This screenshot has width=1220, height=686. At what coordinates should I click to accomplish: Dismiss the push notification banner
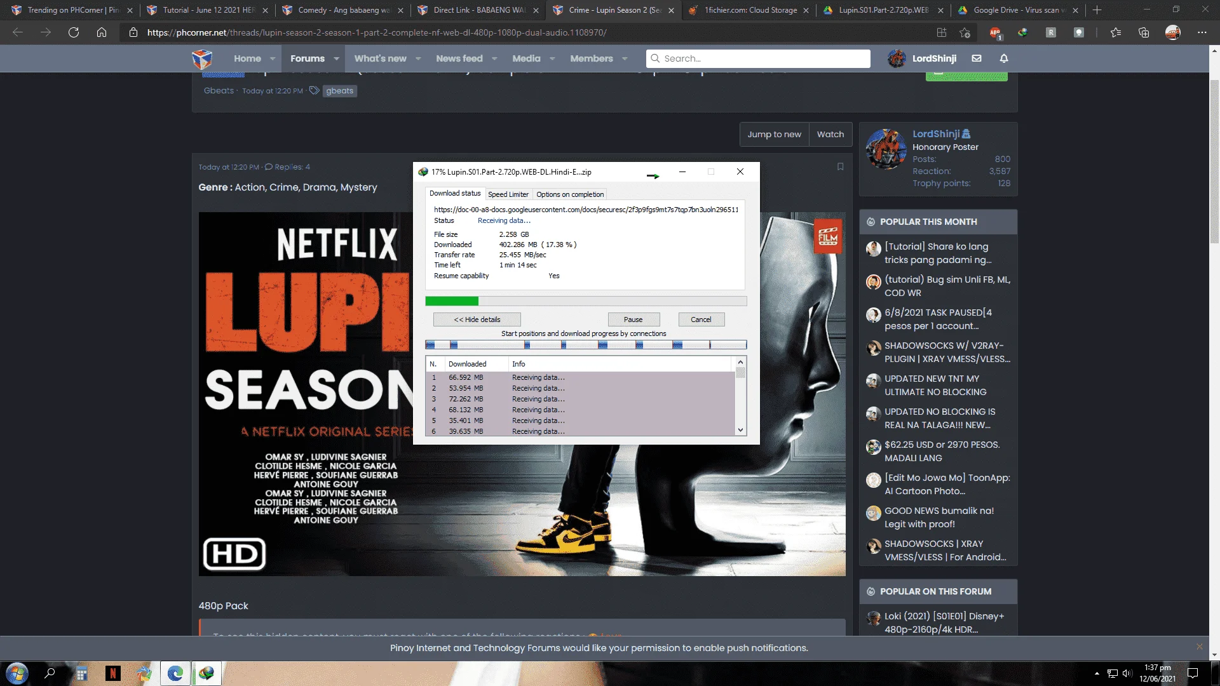pyautogui.click(x=1200, y=647)
